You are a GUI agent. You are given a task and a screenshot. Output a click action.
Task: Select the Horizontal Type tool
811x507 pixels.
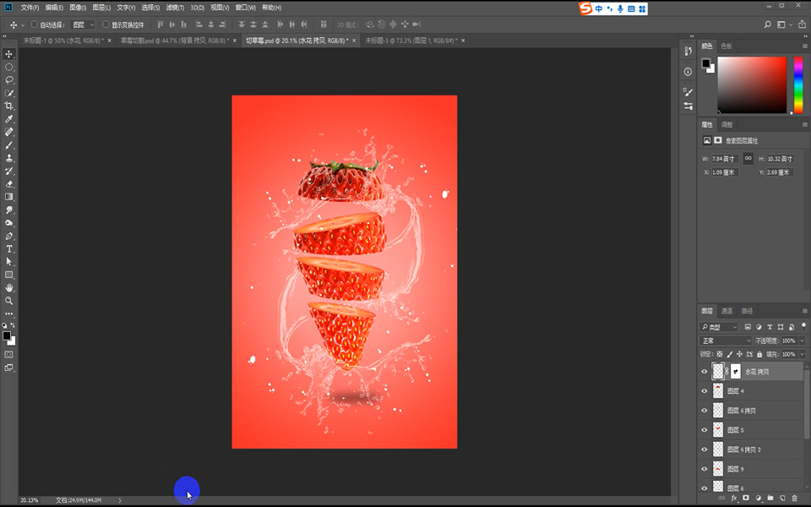(x=9, y=249)
